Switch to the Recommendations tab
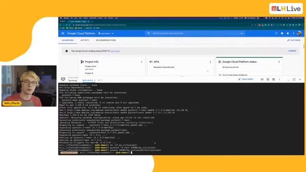The height and width of the screenshot is (172, 306). (106, 40)
